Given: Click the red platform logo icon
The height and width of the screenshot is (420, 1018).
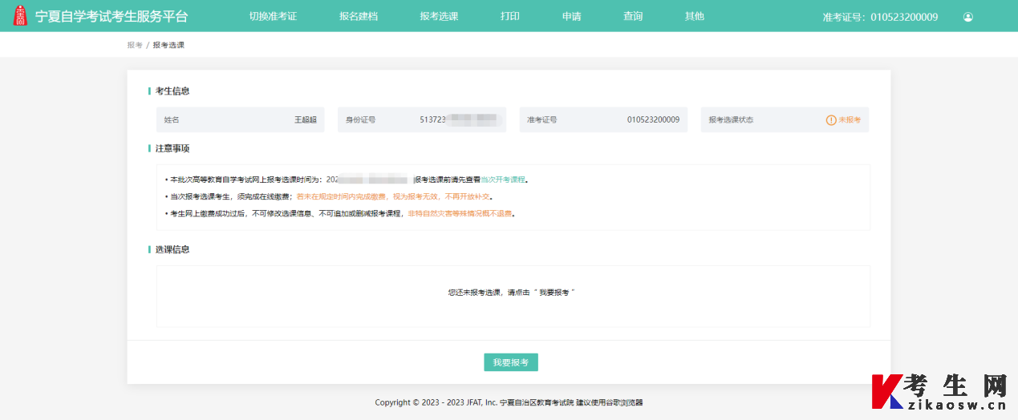Looking at the screenshot, I should (20, 16).
